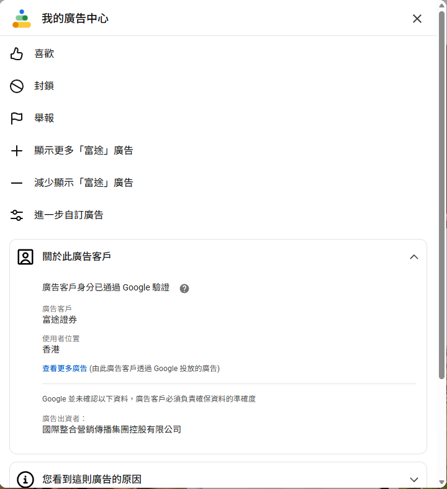Click the flag report icon

[17, 118]
